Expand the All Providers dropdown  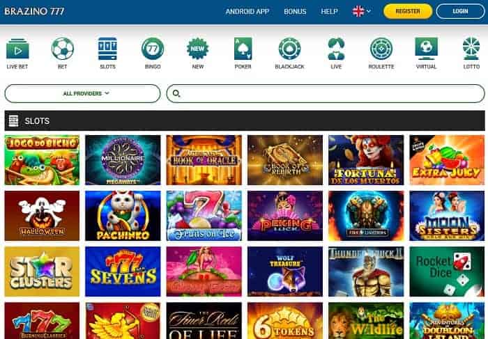tap(83, 93)
